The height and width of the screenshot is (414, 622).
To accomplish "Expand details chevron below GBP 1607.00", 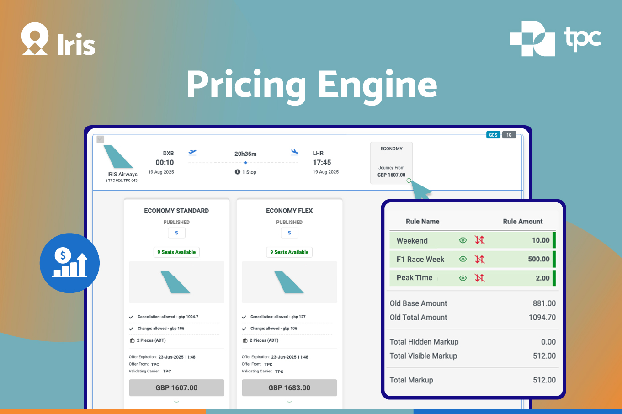I will click(176, 402).
